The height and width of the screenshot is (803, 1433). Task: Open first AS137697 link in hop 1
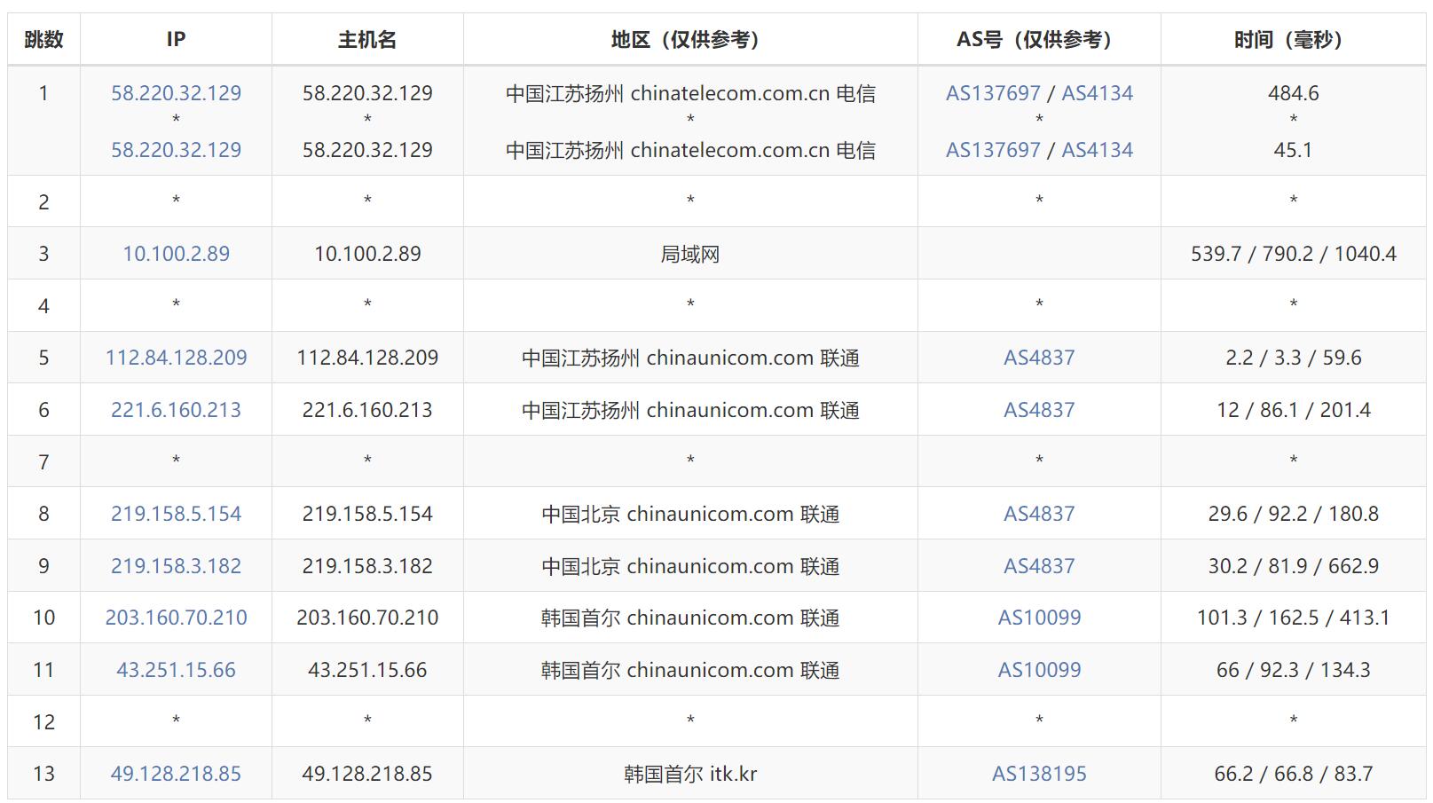[993, 93]
